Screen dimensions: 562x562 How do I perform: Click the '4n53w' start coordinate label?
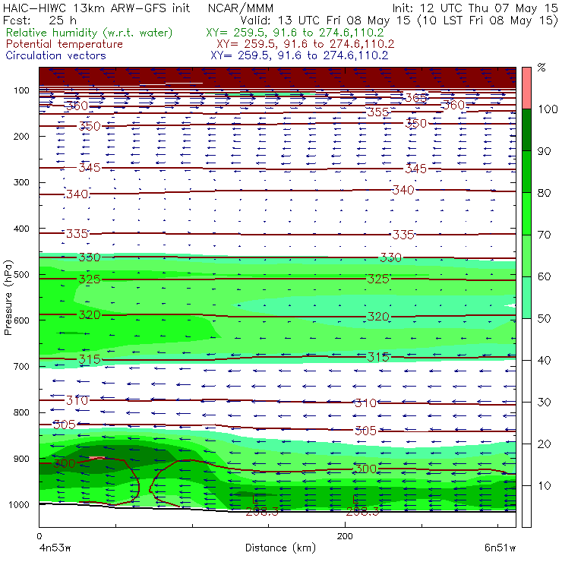point(55,548)
